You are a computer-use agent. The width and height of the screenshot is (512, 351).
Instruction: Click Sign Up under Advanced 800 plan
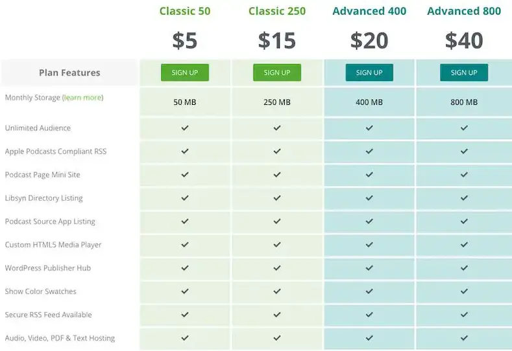point(464,73)
